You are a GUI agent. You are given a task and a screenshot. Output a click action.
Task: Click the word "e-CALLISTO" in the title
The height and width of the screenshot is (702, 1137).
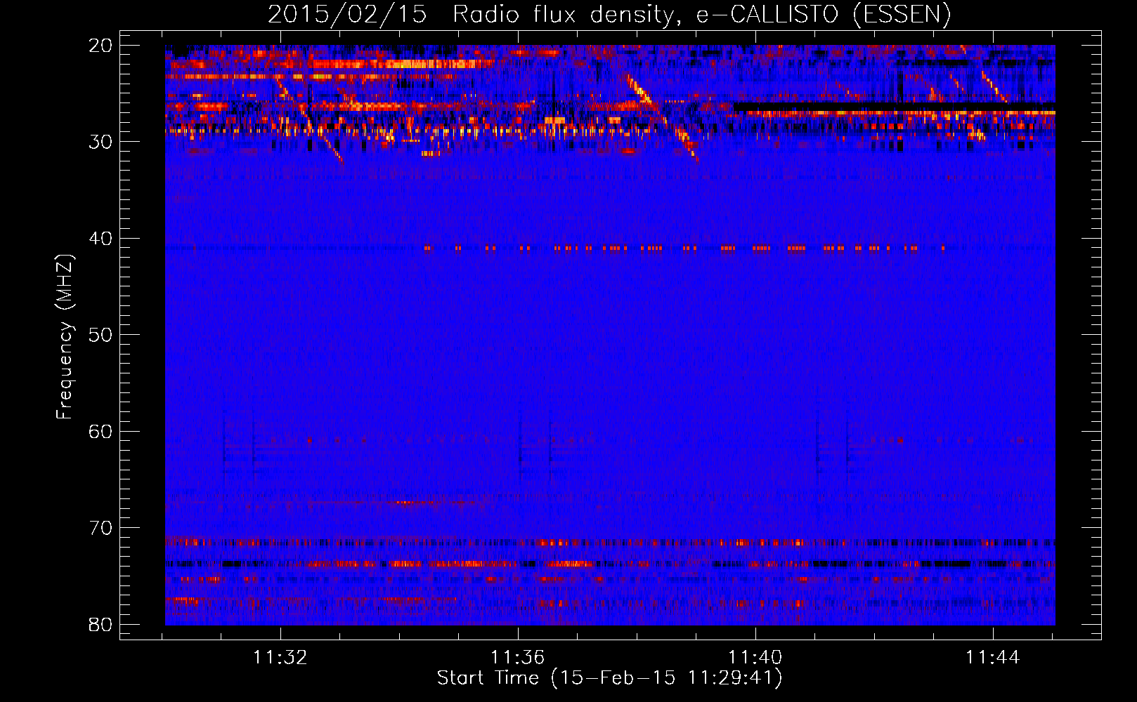point(767,15)
